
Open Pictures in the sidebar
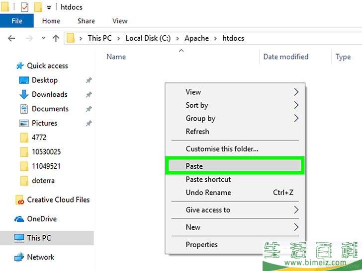(x=44, y=123)
